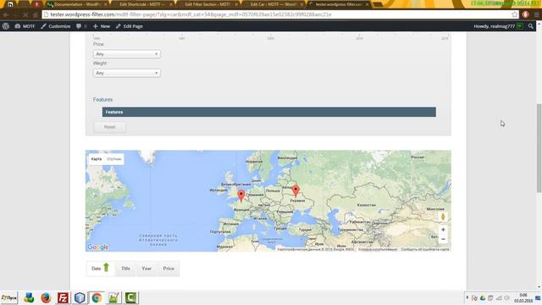Switch to the Edit Filter Section browser tab

tap(208, 4)
